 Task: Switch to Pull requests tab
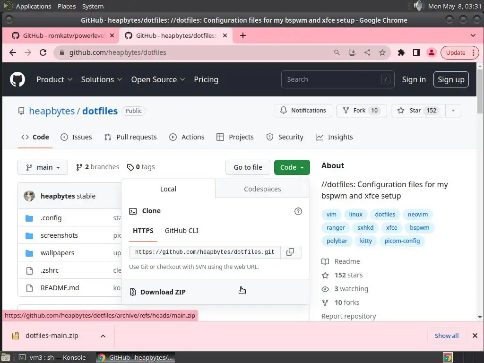point(130,137)
